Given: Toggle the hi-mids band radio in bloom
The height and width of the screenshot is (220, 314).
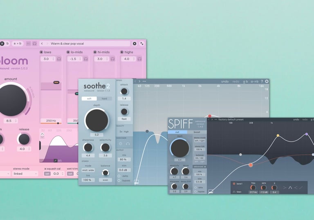Looking at the screenshot, I should tap(95, 52).
